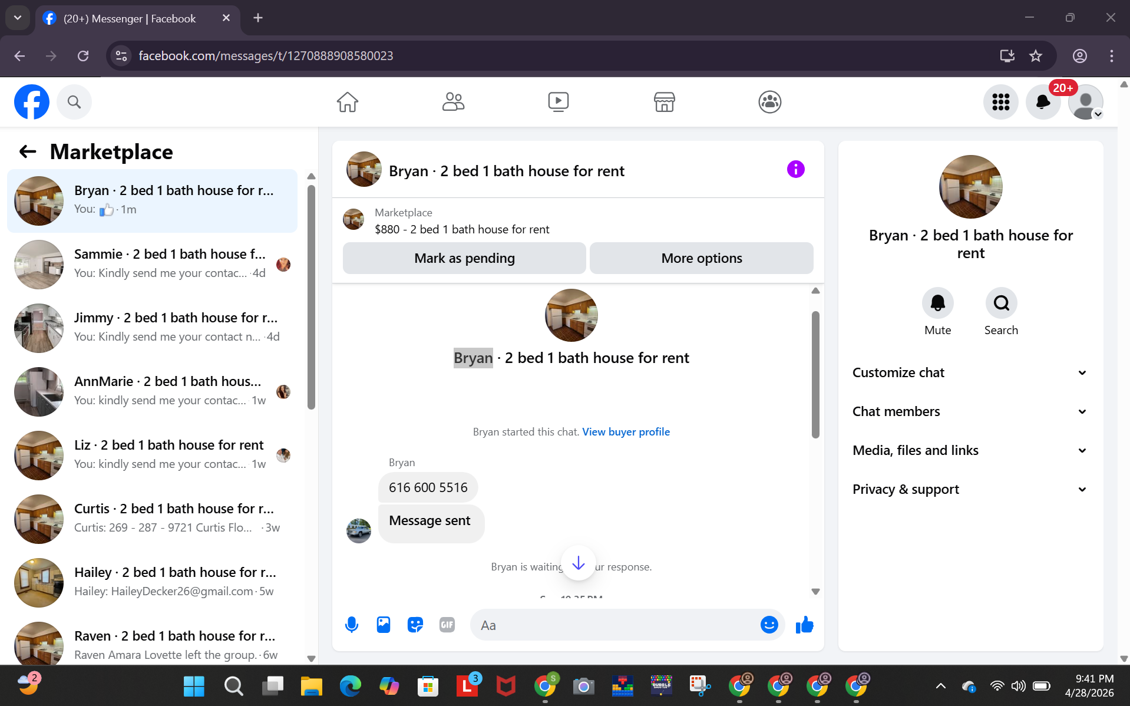Screen dimensions: 1130x706
Task: Open the GIF picker icon
Action: point(447,625)
